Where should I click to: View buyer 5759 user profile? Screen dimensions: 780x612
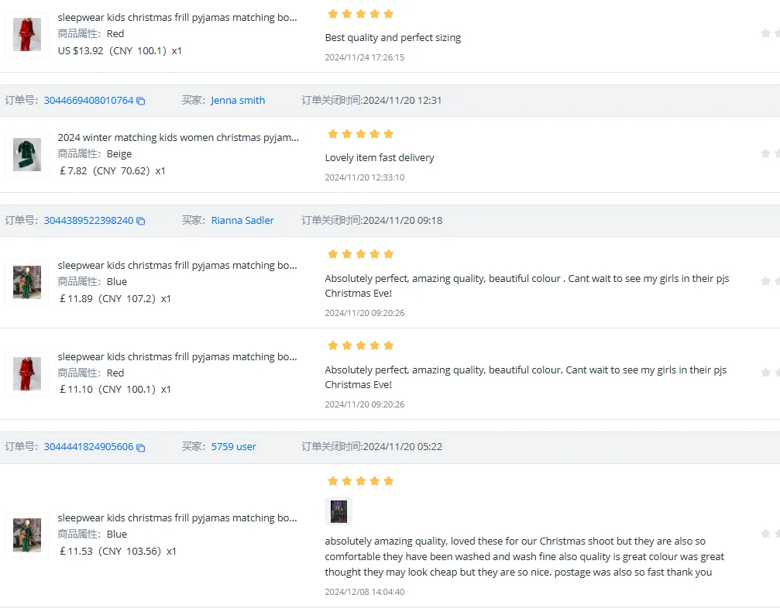coord(233,447)
